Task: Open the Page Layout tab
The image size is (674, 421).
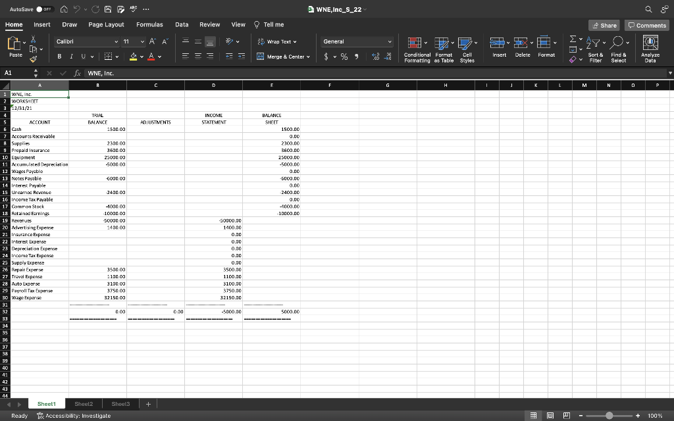Action: [x=106, y=24]
